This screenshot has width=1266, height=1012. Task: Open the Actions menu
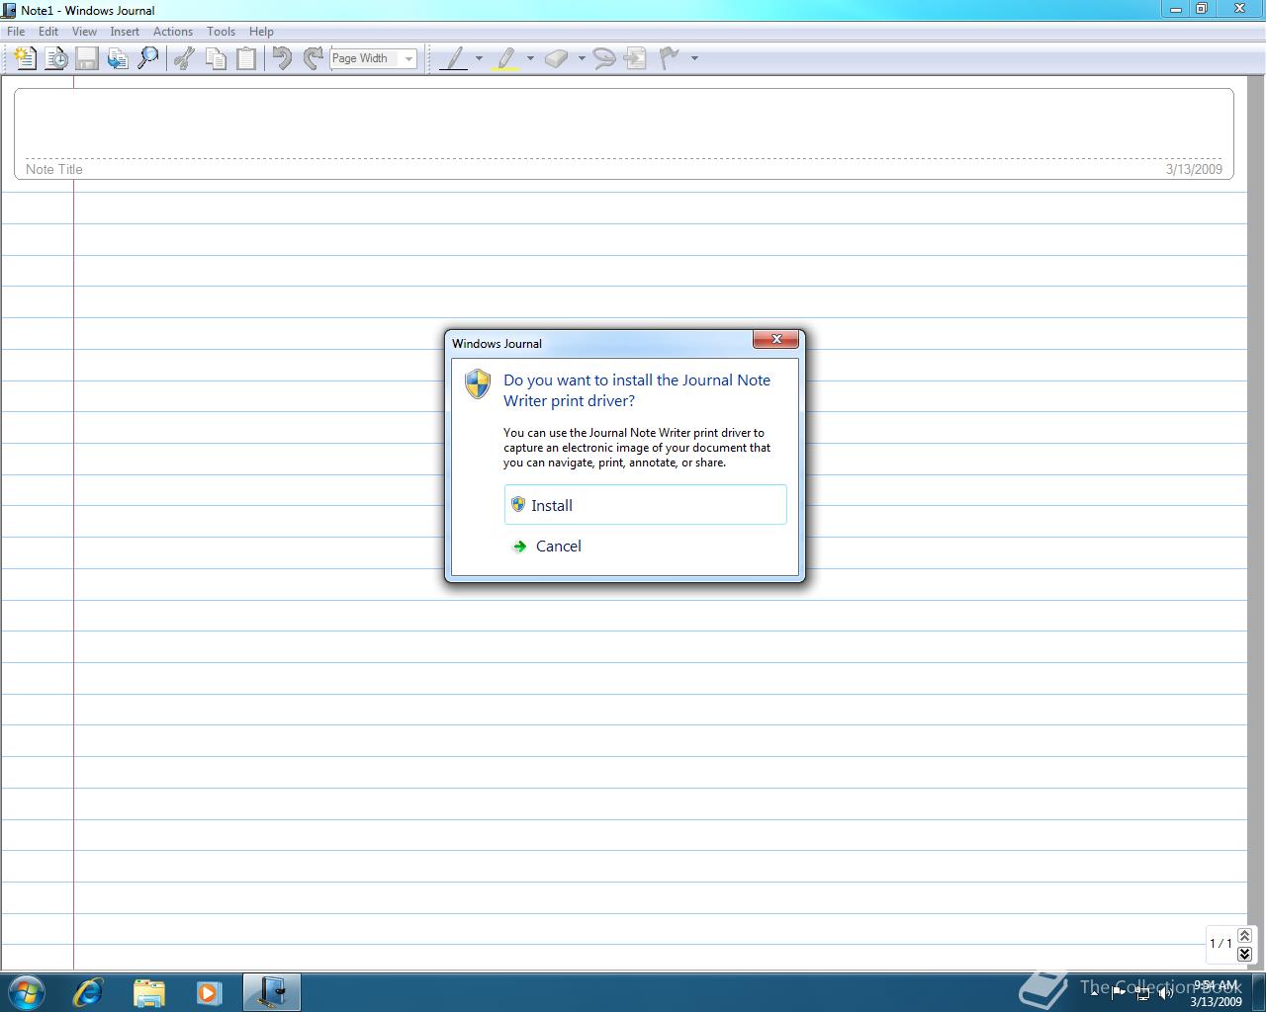point(173,32)
